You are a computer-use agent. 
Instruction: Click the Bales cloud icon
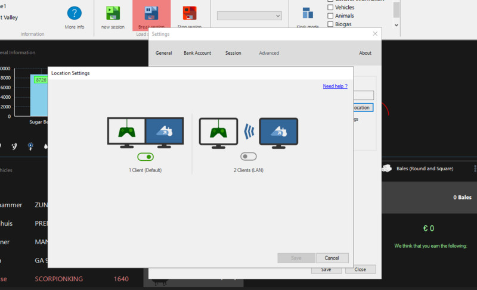tap(386, 169)
